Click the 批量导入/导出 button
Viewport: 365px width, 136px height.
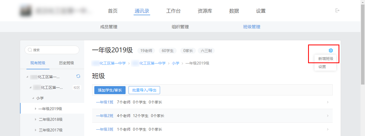coord(144,90)
